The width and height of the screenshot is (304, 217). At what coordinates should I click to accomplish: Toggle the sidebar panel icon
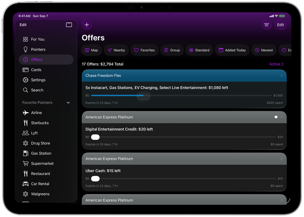pos(69,25)
